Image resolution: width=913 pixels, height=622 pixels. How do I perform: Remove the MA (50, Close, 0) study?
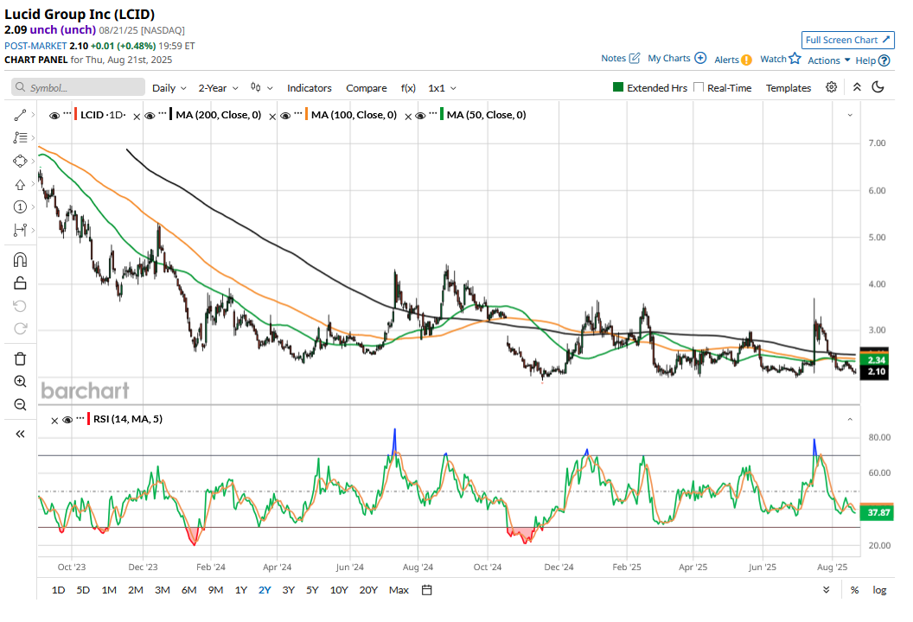[x=408, y=117]
